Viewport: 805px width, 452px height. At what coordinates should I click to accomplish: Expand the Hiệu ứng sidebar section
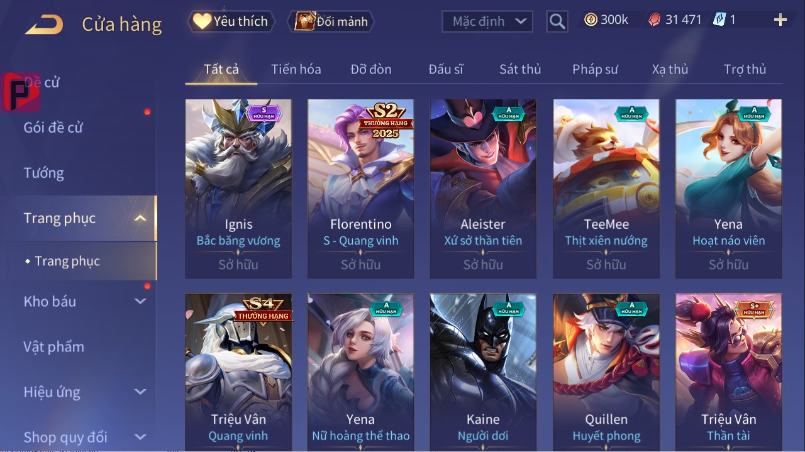[x=140, y=392]
